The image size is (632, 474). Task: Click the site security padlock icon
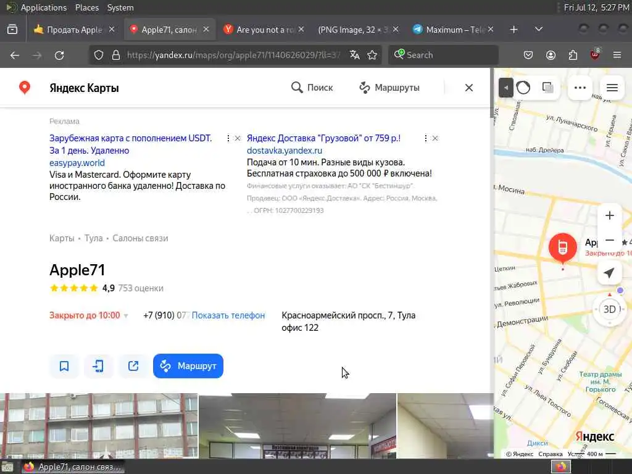116,55
